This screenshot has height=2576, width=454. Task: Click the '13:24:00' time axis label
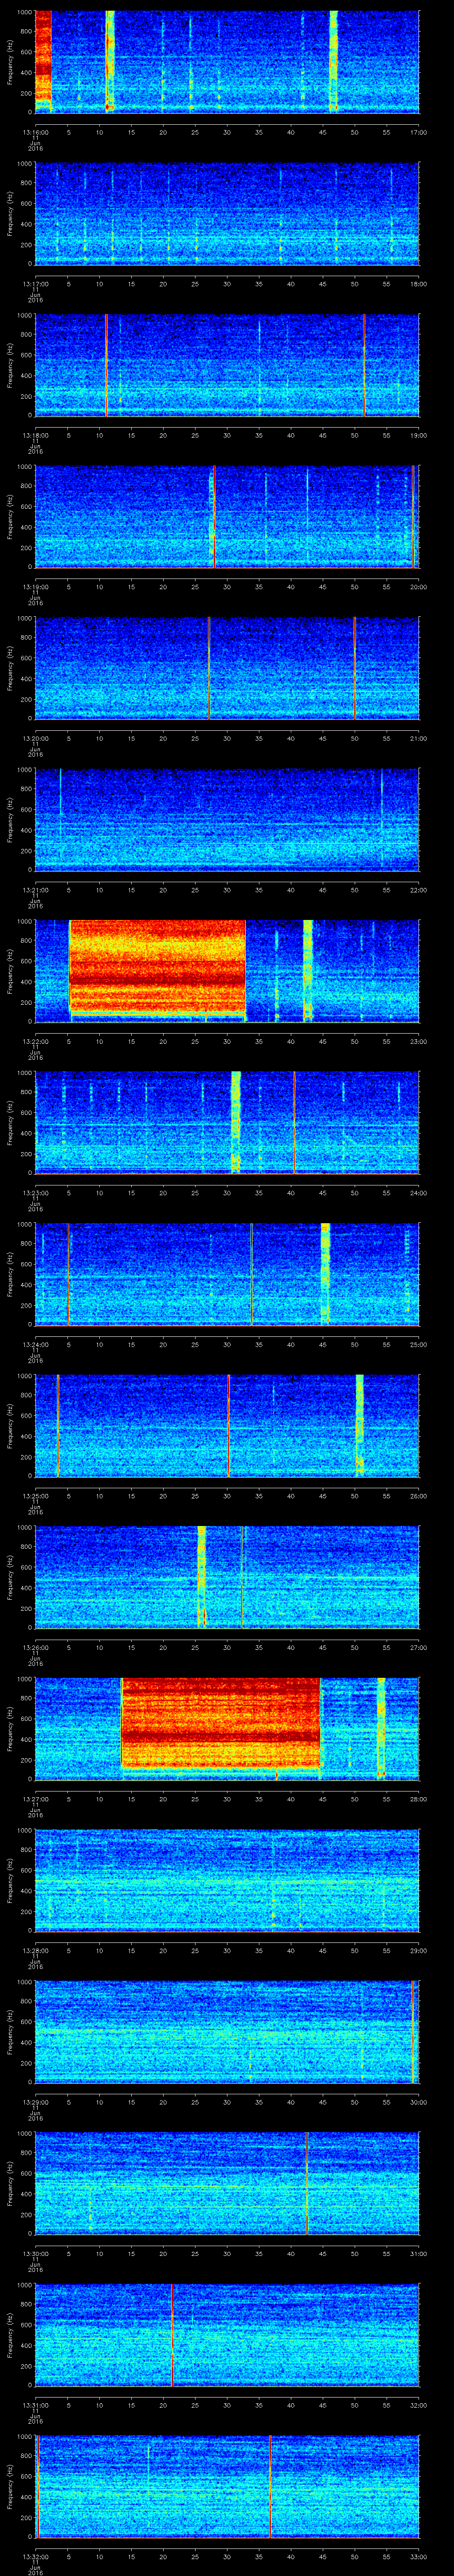[35, 1344]
